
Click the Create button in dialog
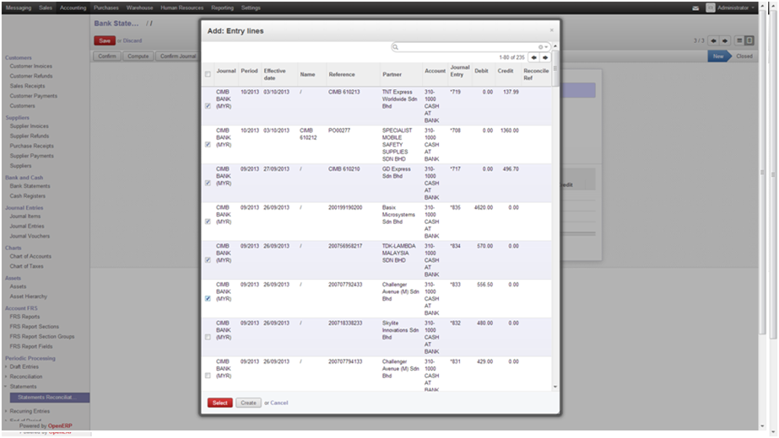click(x=248, y=403)
